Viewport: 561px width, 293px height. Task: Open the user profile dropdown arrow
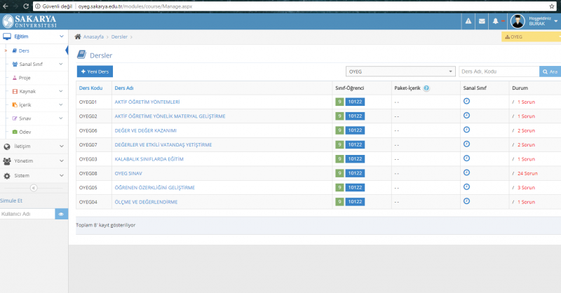(x=555, y=22)
